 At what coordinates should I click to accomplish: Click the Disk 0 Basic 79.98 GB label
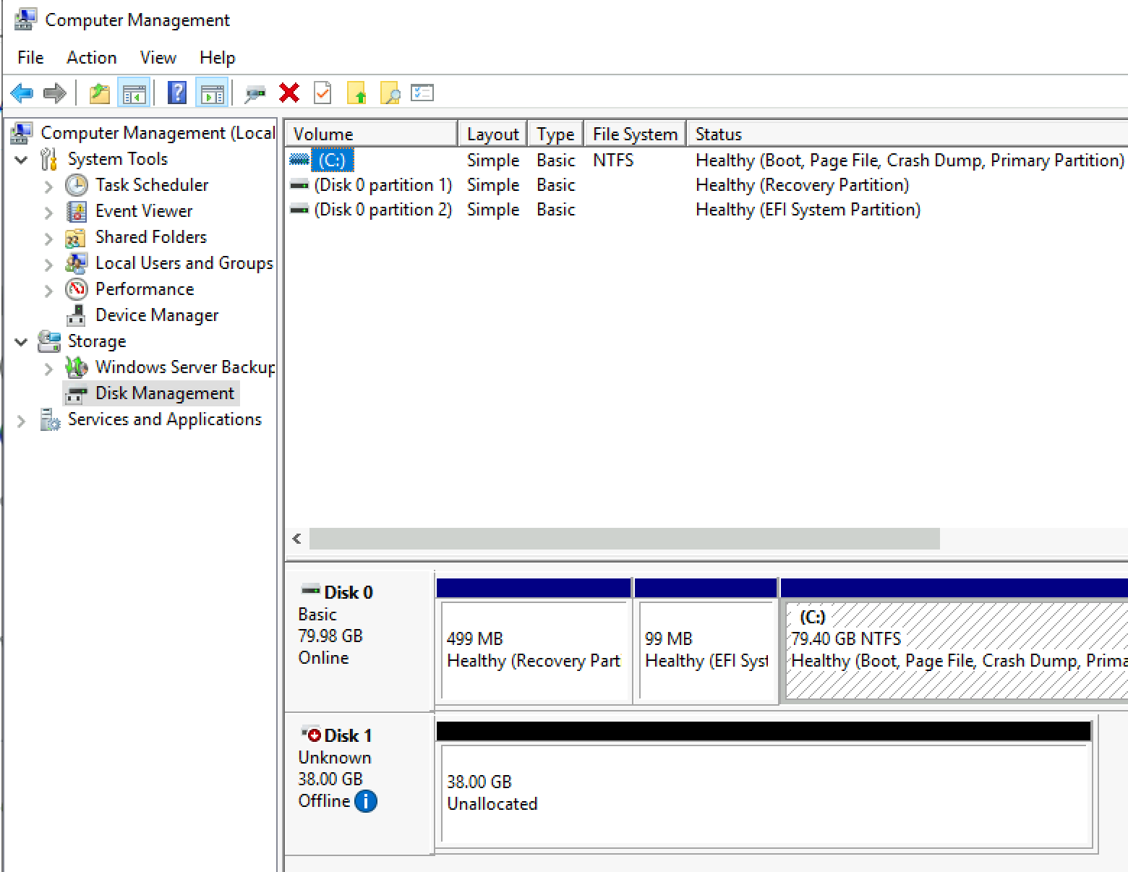[359, 639]
